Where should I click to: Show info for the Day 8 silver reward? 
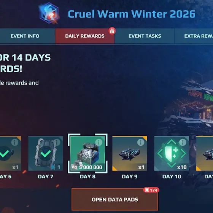click(x=99, y=142)
